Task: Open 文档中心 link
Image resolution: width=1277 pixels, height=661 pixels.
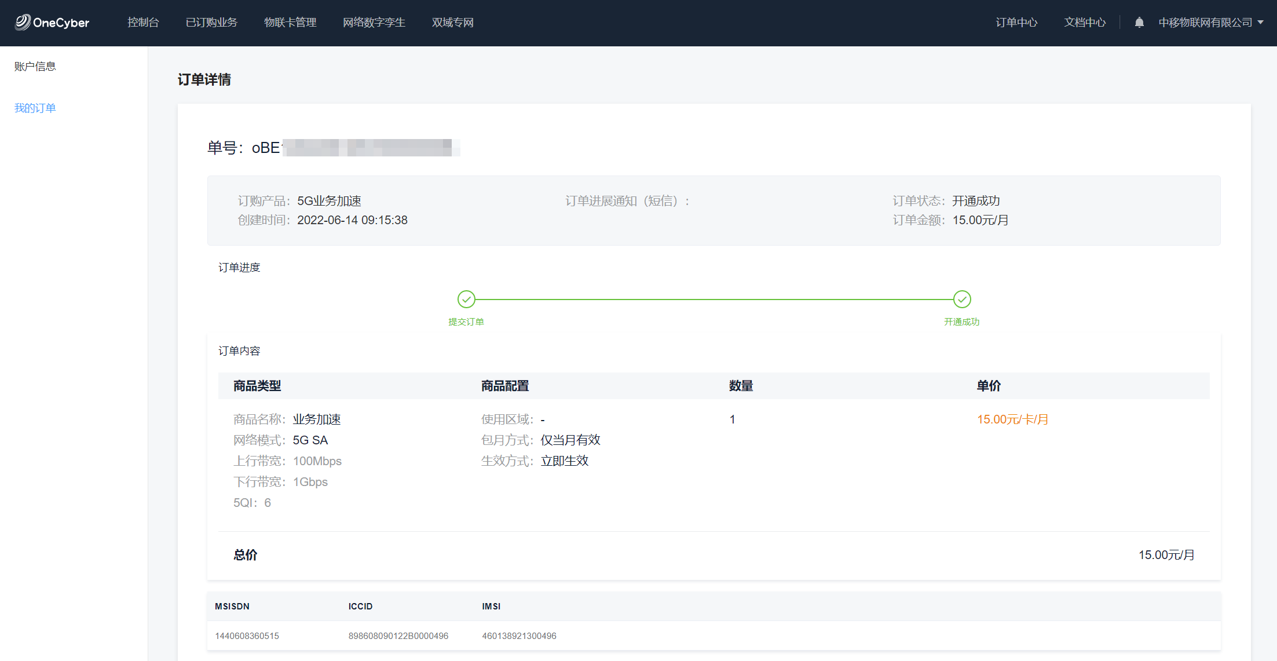Action: 1085,23
